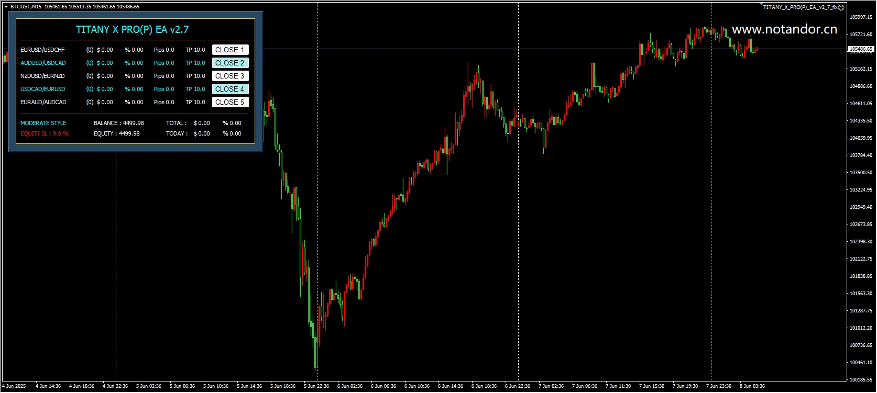
Task: Click the CLOSE 4 button for USDCAD/EURUSD
Action: click(230, 89)
